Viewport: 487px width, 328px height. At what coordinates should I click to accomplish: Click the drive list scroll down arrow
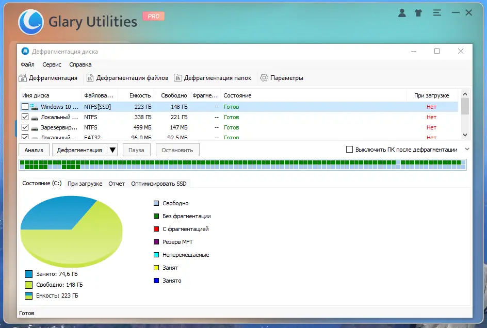pyautogui.click(x=465, y=135)
